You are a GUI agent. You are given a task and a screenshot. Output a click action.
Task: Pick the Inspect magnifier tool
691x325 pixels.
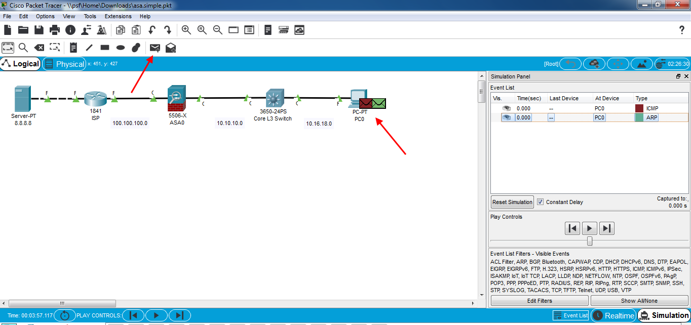pyautogui.click(x=23, y=47)
